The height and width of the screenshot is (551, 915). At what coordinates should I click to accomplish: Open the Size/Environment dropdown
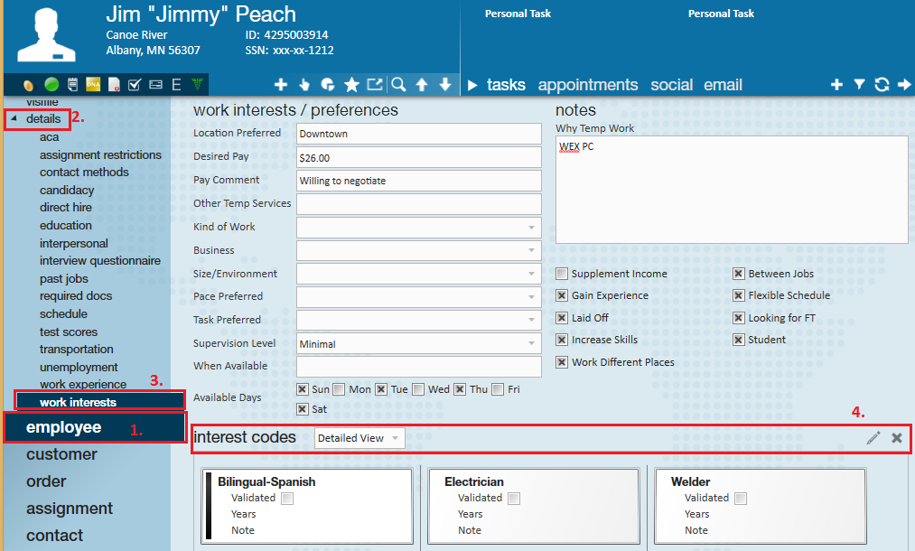[x=419, y=274]
